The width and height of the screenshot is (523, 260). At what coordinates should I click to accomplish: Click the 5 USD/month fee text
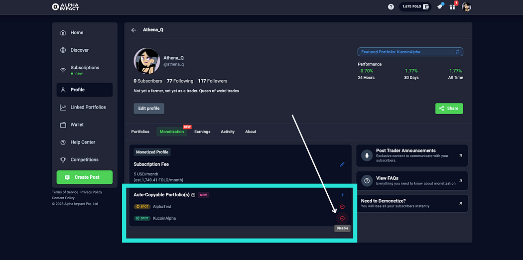click(x=146, y=174)
